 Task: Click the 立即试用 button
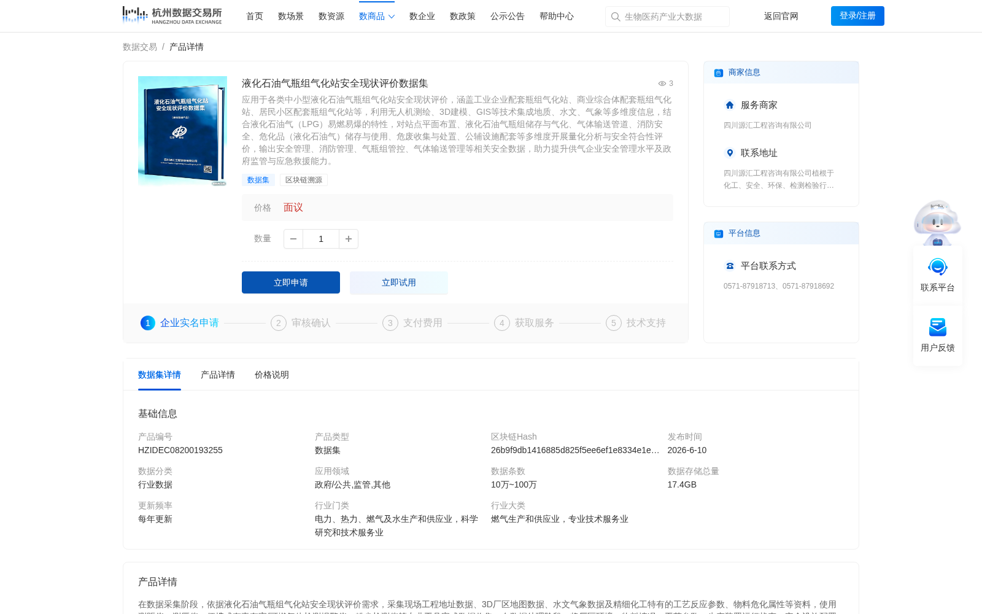[399, 282]
